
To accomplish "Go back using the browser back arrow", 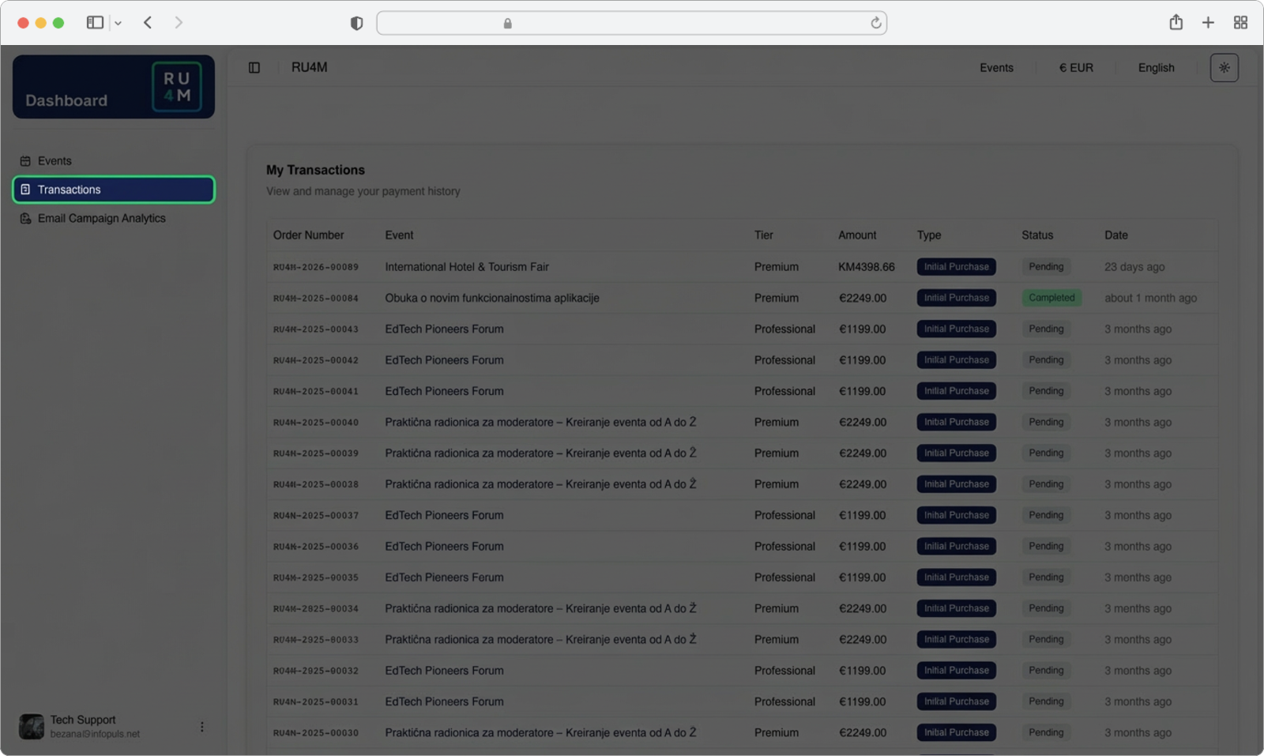I will point(148,23).
